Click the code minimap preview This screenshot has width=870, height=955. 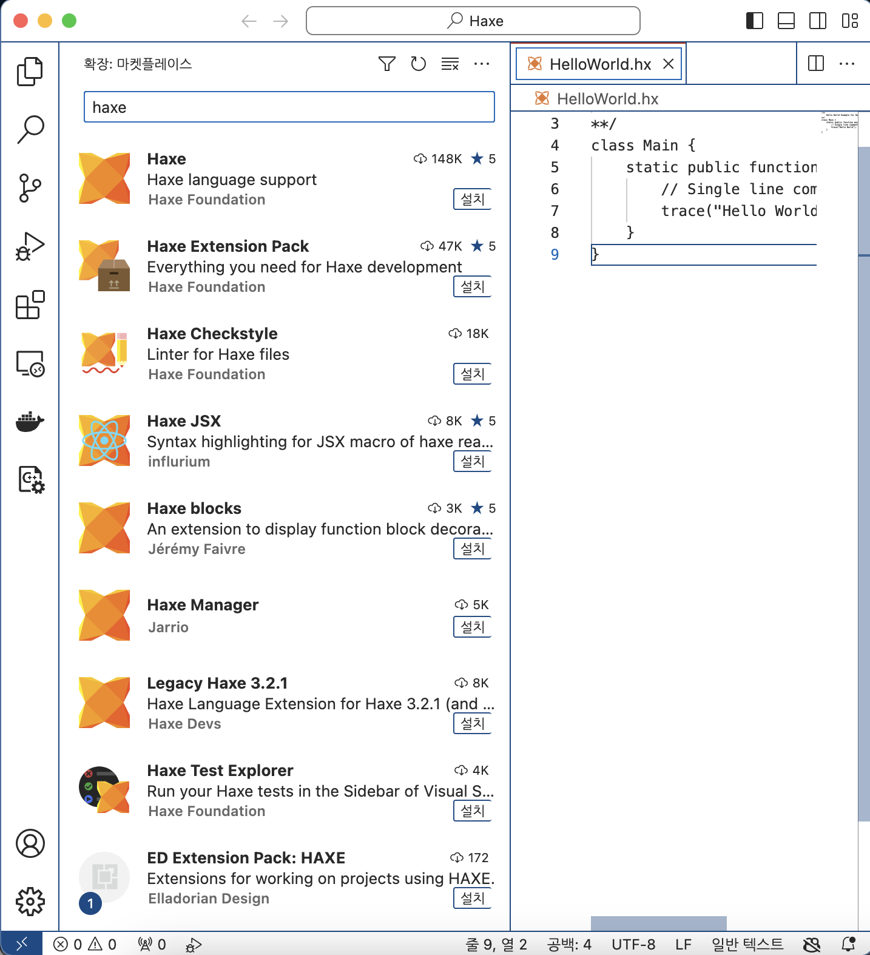pos(839,123)
